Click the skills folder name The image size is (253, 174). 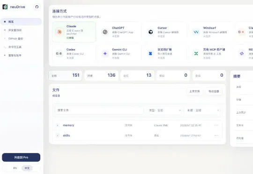coord(67,136)
